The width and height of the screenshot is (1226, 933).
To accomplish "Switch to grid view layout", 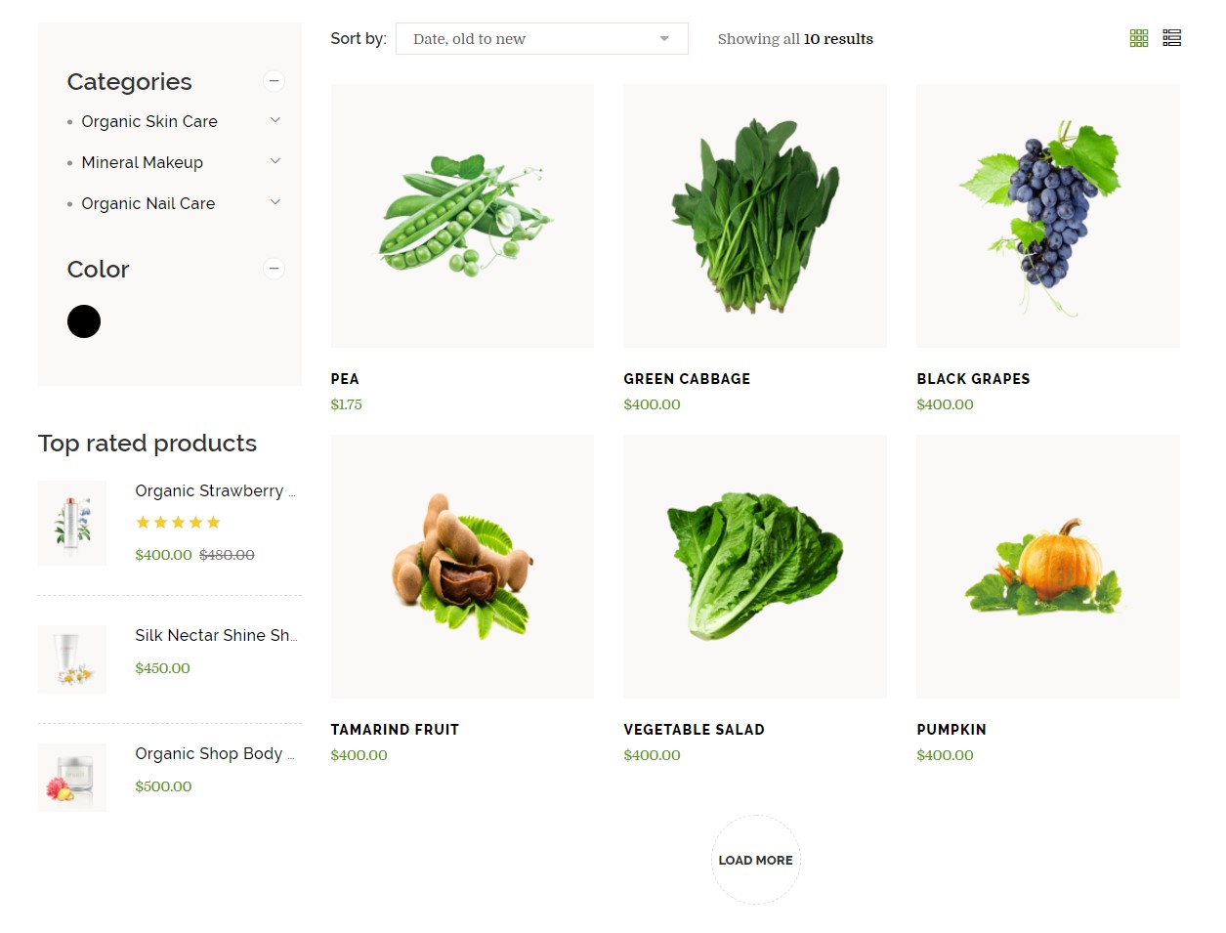I will [1139, 38].
